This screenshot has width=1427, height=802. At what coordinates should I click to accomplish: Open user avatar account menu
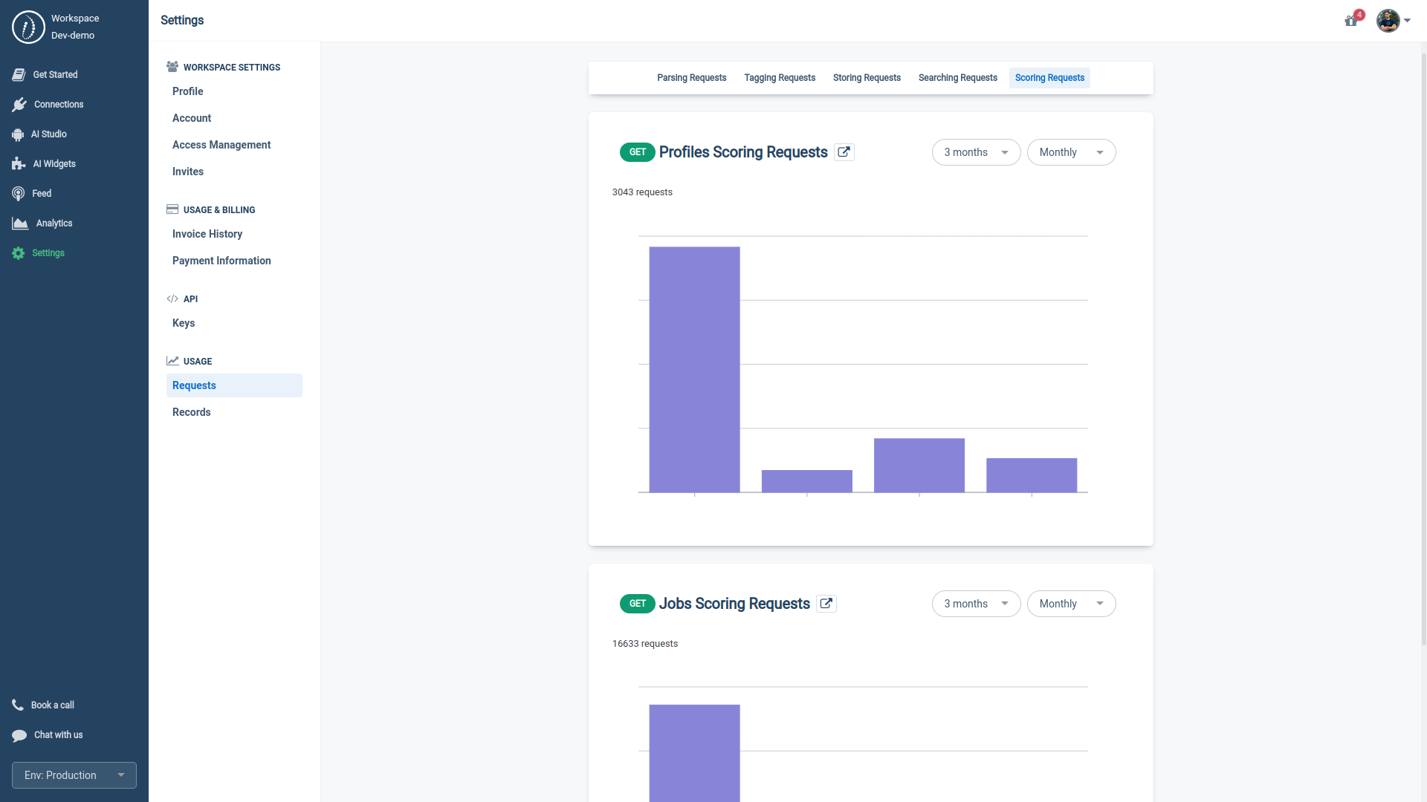click(x=1388, y=21)
